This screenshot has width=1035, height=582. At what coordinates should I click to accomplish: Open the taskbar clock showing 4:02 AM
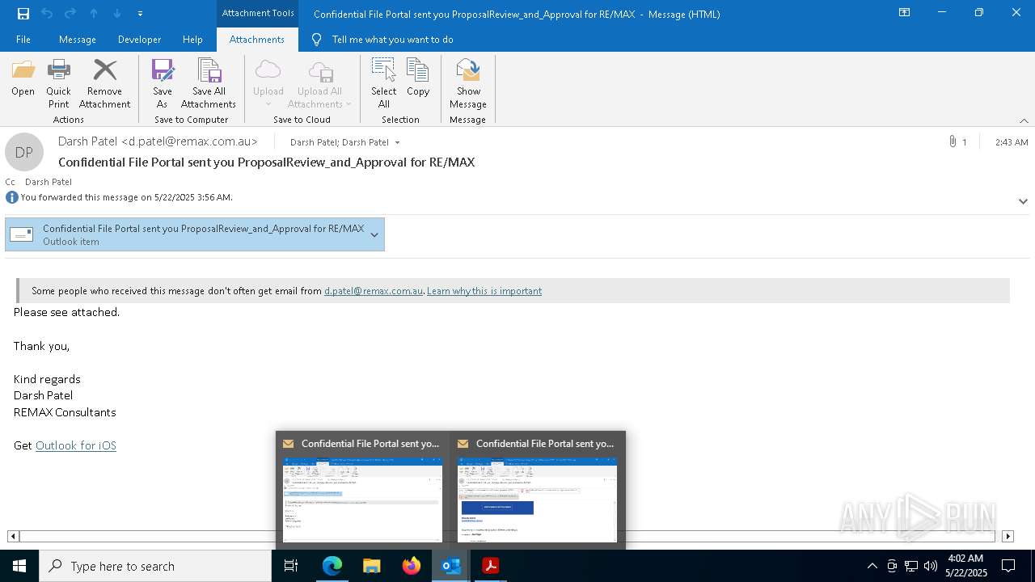click(x=965, y=566)
